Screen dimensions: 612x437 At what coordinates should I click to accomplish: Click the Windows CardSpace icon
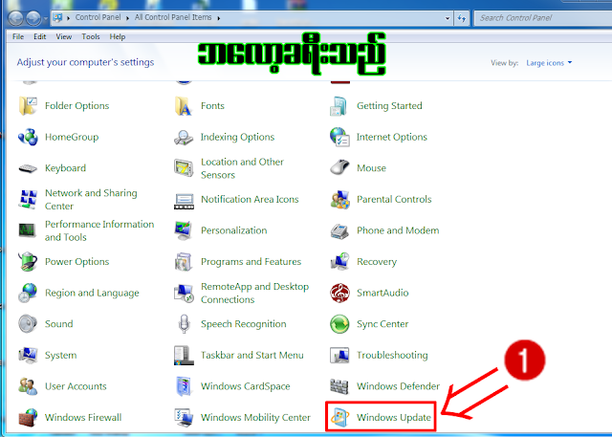click(184, 386)
